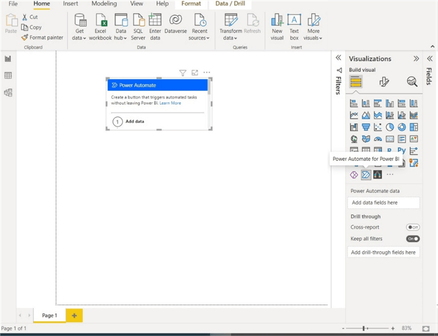The width and height of the screenshot is (438, 336).
Task: Click the zoom slider handle
Action: [x=364, y=328]
